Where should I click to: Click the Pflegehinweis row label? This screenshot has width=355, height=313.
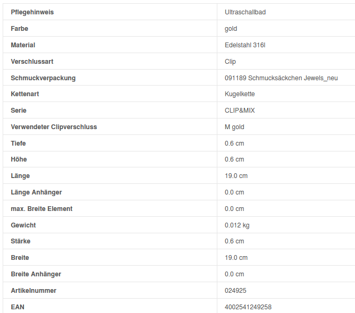click(32, 12)
